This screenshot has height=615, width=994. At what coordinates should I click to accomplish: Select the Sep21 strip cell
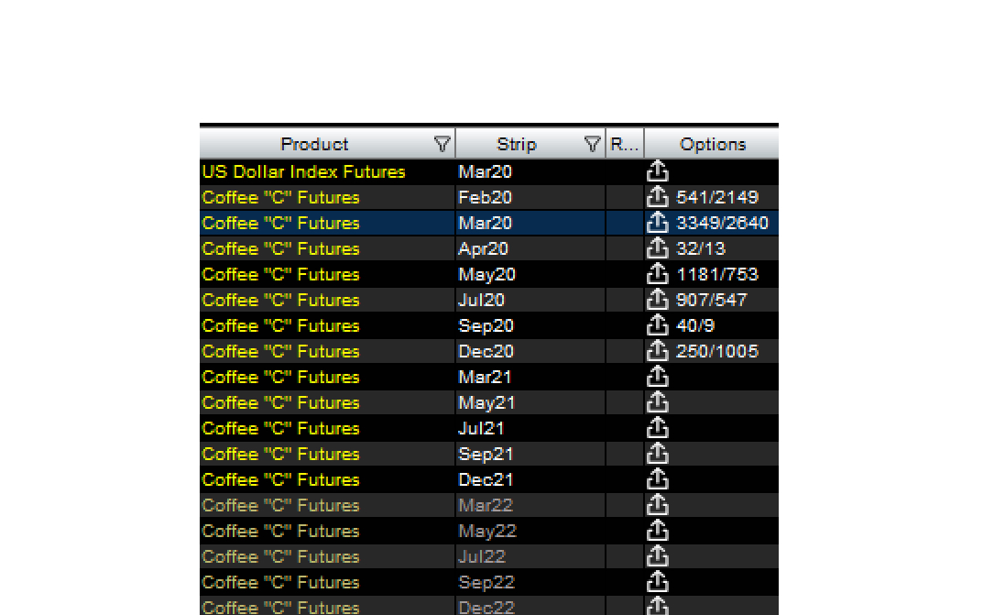coord(530,454)
